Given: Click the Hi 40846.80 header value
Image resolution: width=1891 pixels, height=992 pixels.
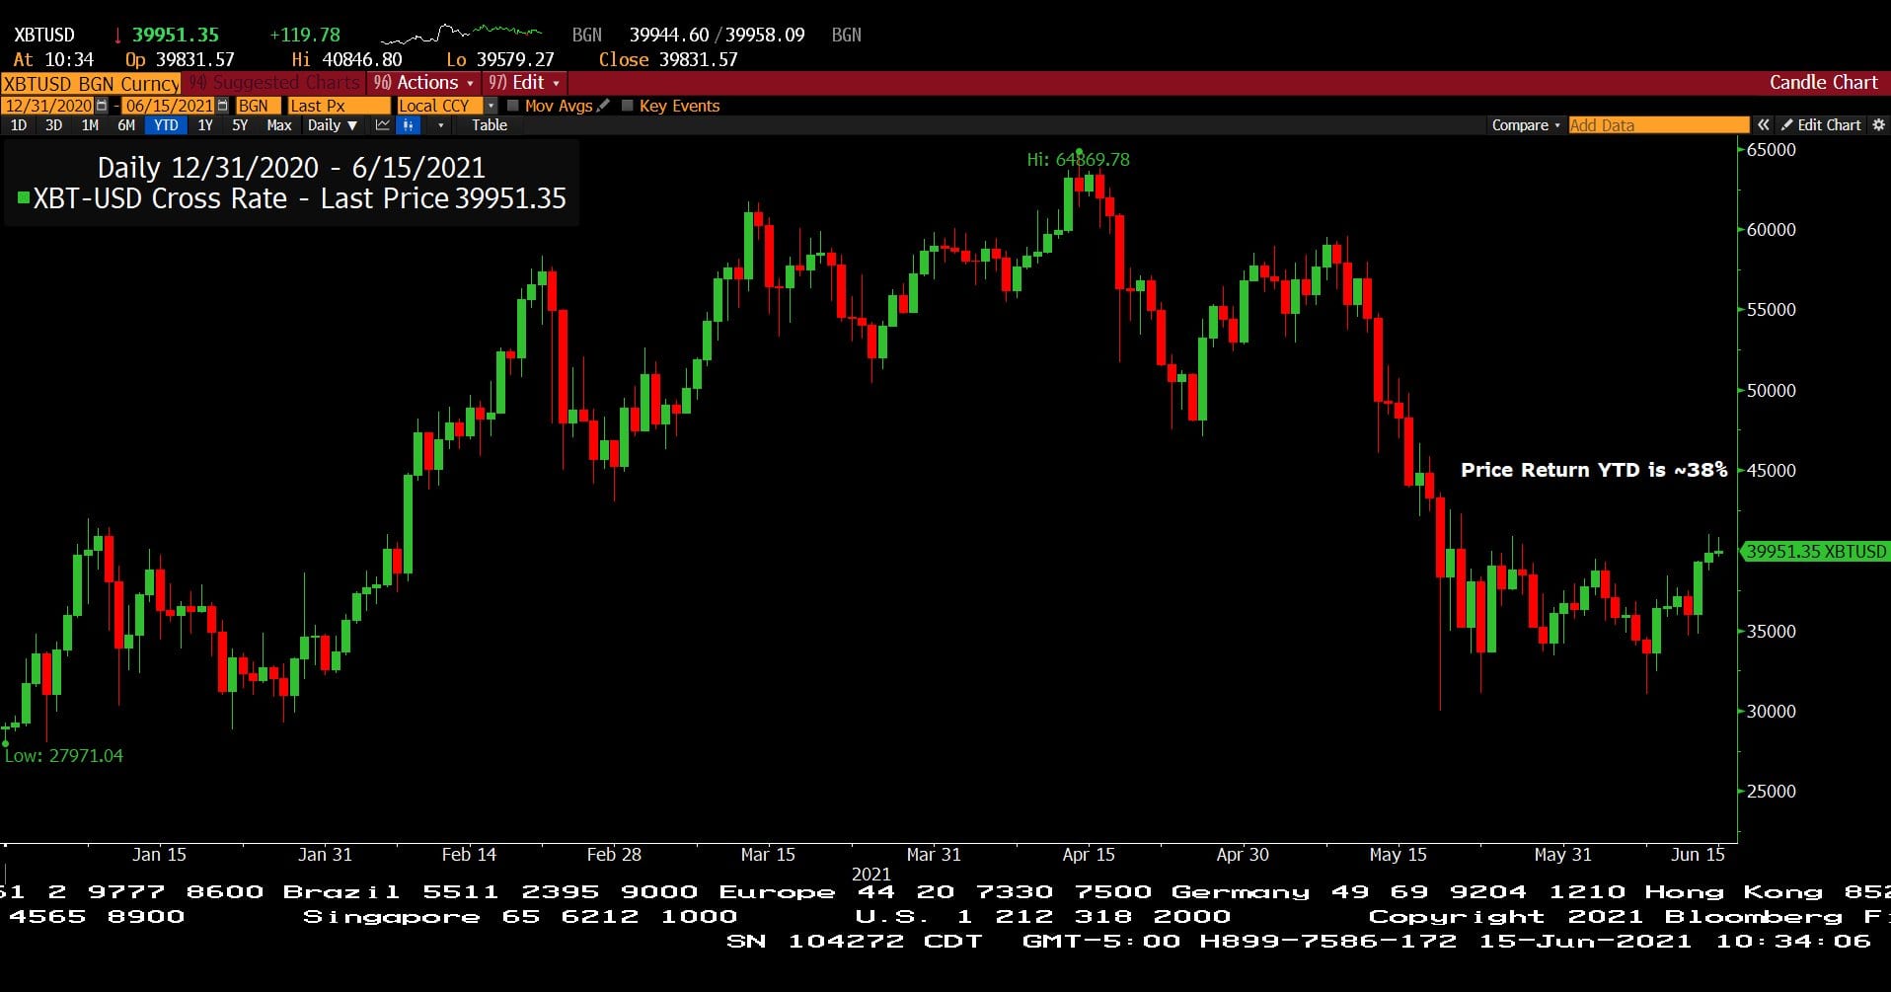Looking at the screenshot, I should pos(346,59).
